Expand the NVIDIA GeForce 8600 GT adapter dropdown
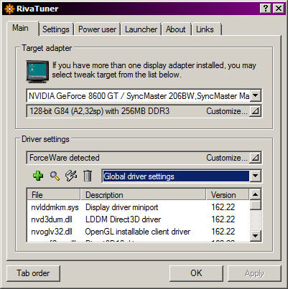Image resolution: width=288 pixels, height=289 pixels. (x=256, y=95)
